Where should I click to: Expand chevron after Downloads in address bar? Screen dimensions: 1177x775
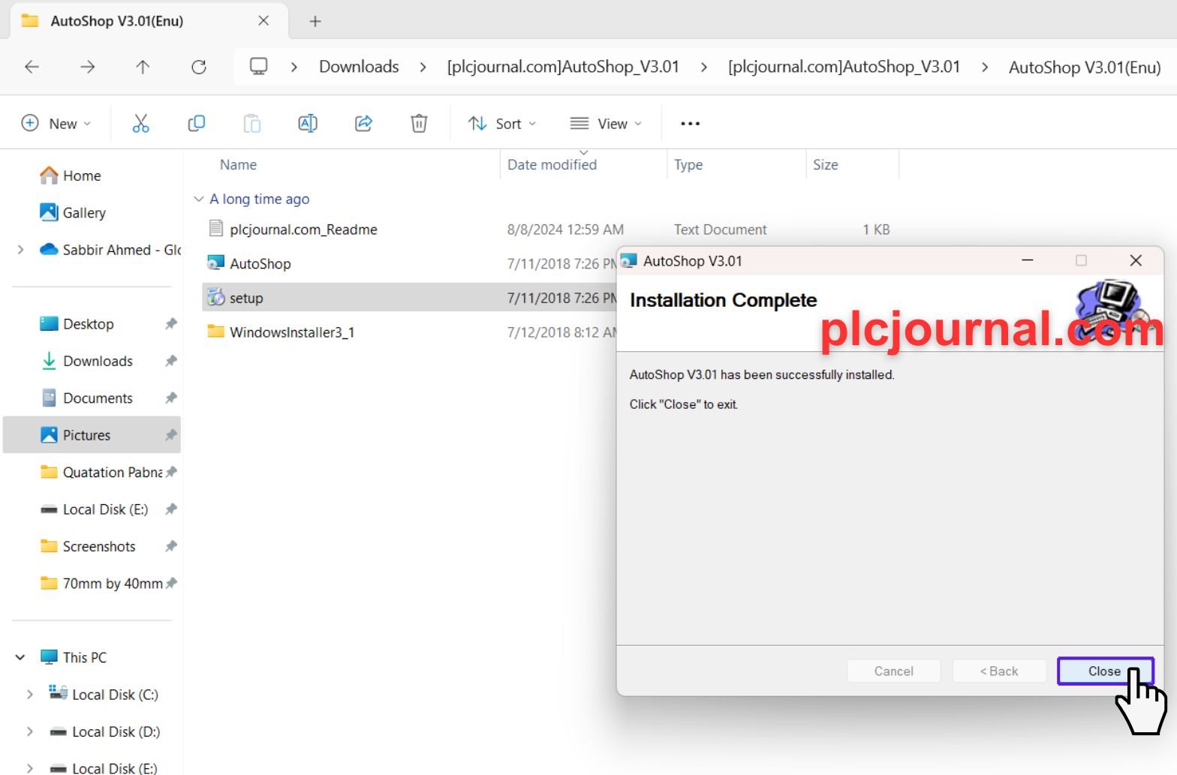click(423, 67)
